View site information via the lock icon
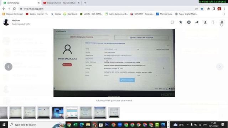Image resolution: width=228 pixels, height=128 pixels. click(21, 9)
